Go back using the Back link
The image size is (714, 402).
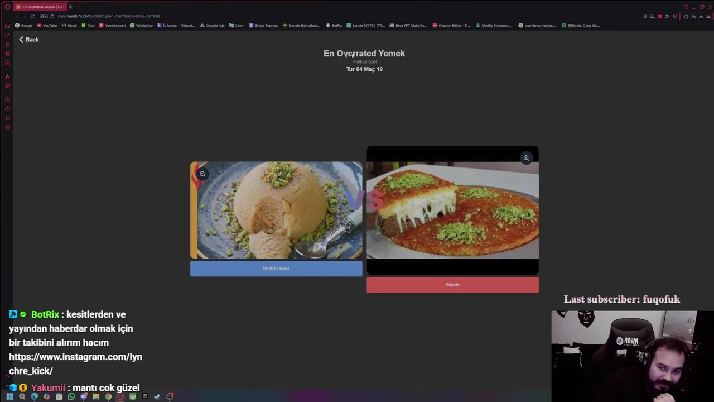(x=28, y=40)
